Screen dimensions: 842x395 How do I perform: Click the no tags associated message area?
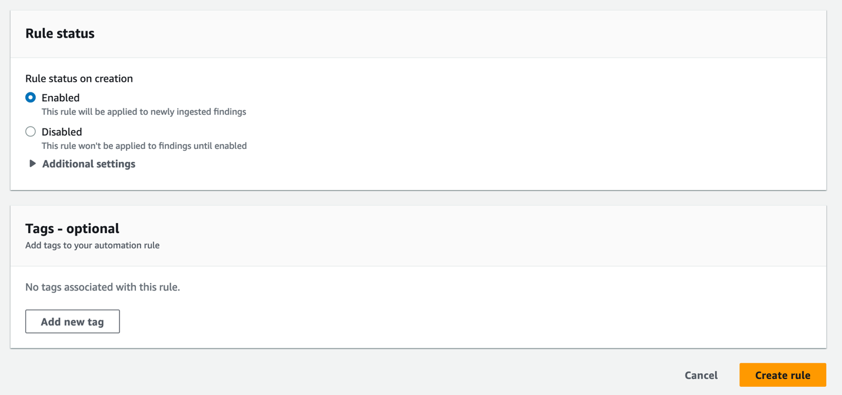coord(103,287)
